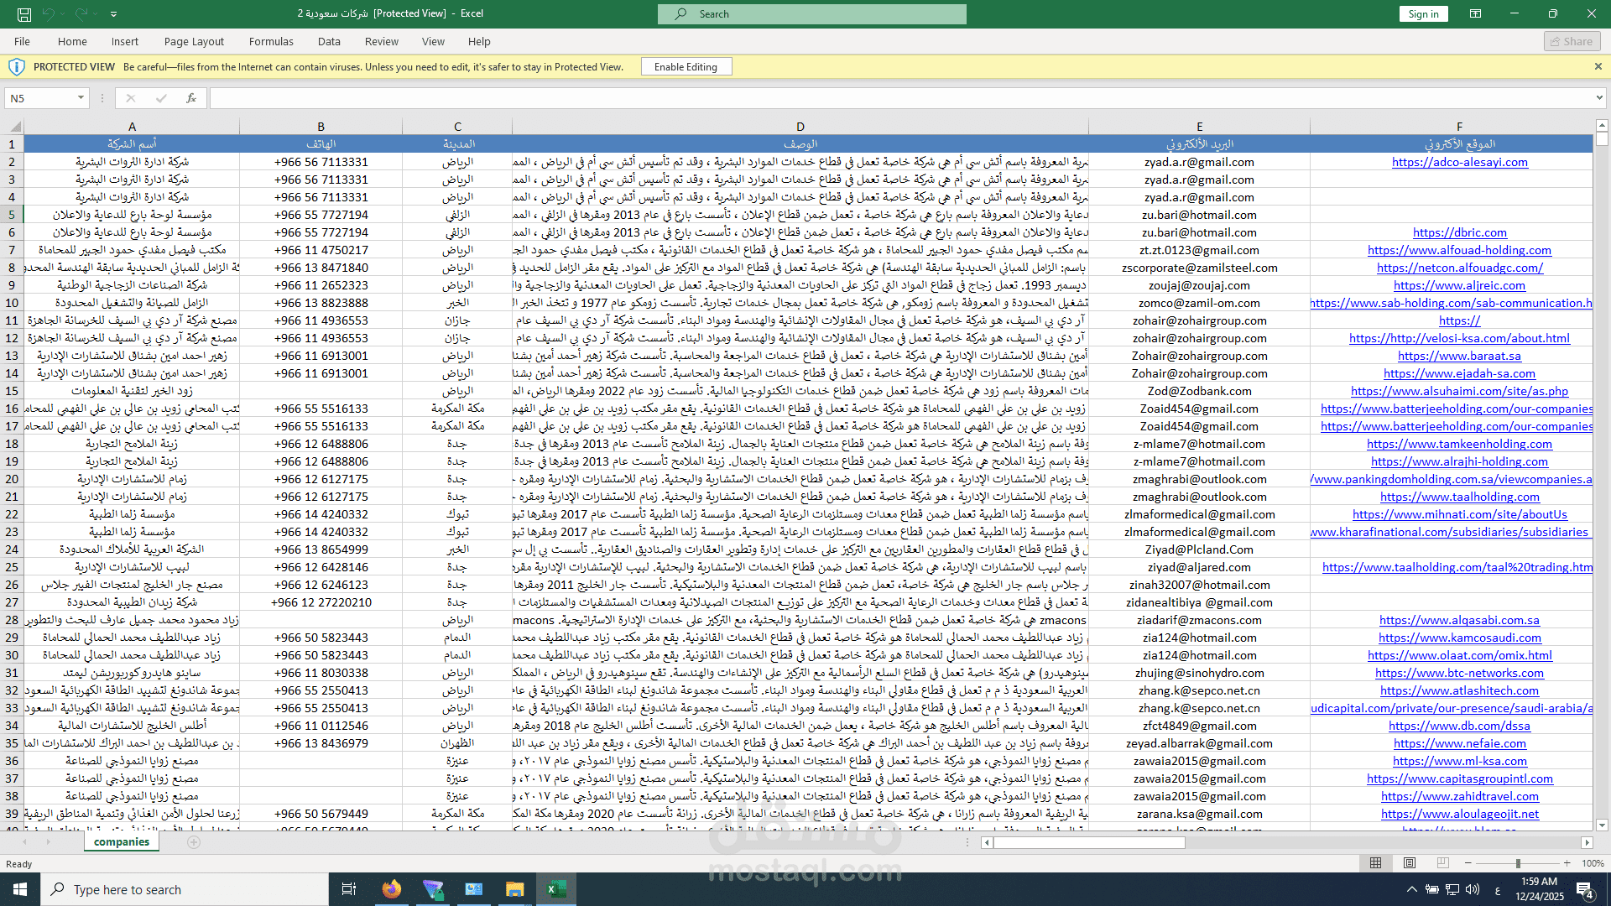Open the Page Layout ribbon tab
The width and height of the screenshot is (1611, 906).
[x=194, y=41]
